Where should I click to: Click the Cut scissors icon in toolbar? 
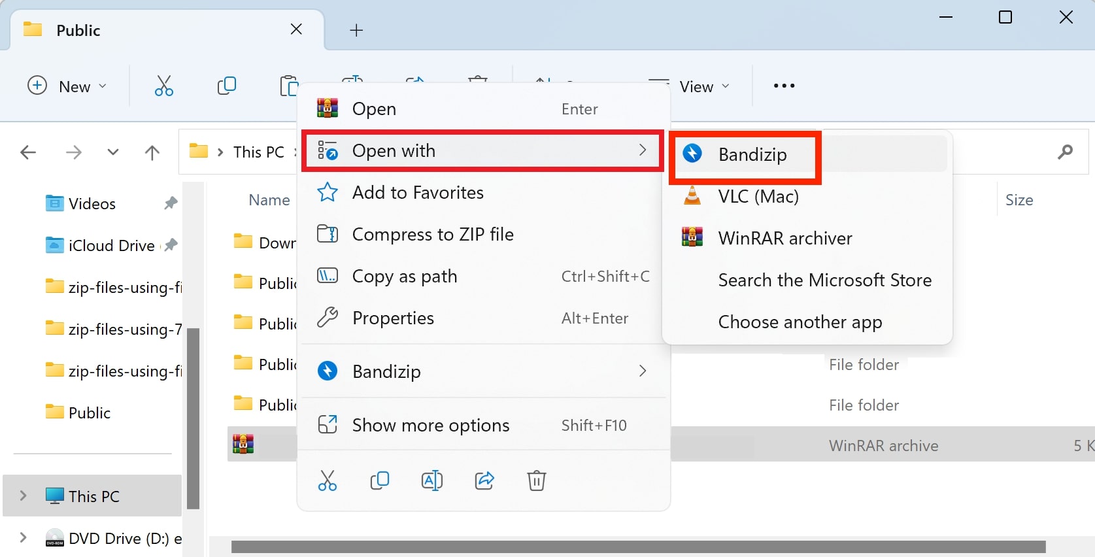tap(163, 86)
